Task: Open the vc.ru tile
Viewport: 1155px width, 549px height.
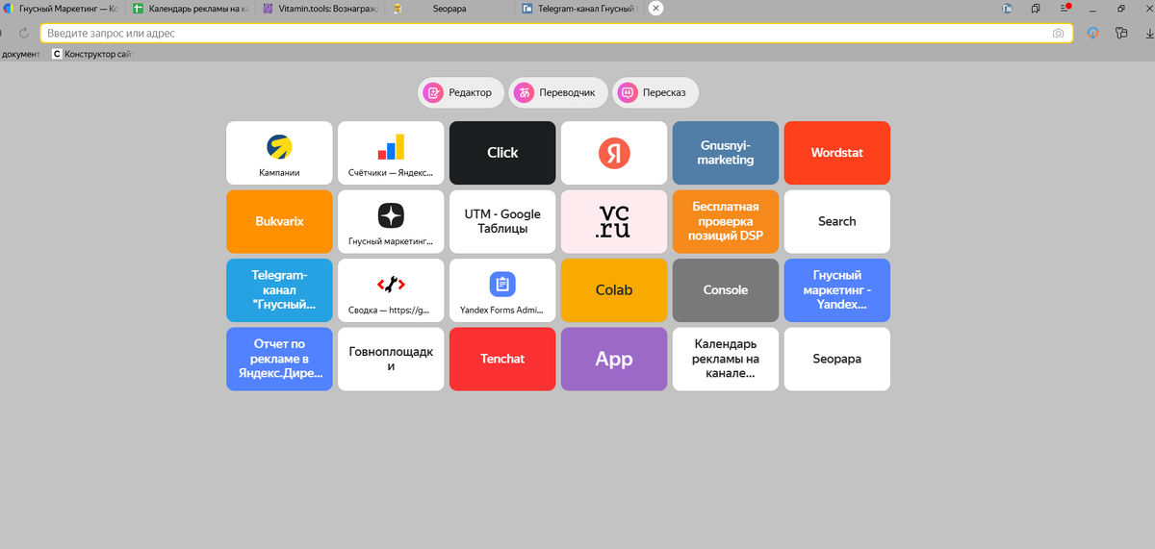Action: (x=614, y=222)
